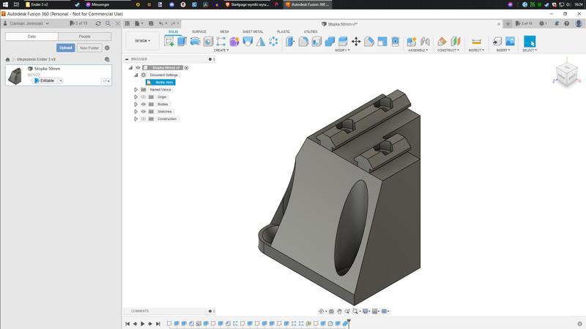
Task: Select the Insert Derive tool
Action: [x=497, y=42]
